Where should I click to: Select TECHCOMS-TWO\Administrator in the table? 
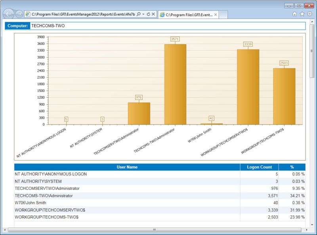pyautogui.click(x=44, y=195)
